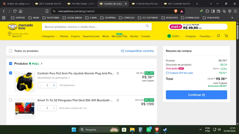Click the Meli+ R$ 49,90 banner
The image size is (239, 134).
pyautogui.click(x=198, y=27)
